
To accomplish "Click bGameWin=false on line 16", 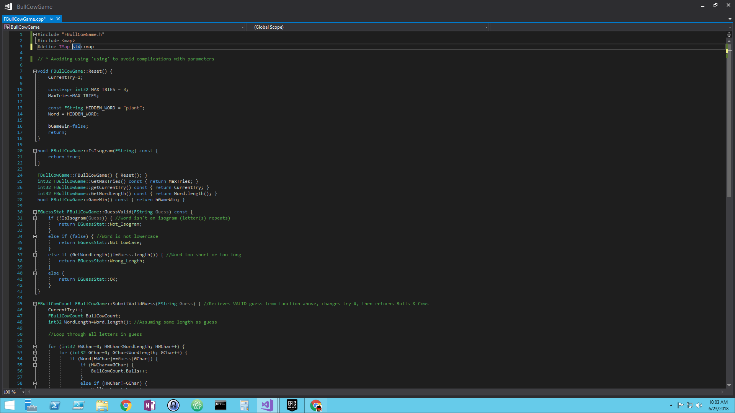I will tap(68, 126).
